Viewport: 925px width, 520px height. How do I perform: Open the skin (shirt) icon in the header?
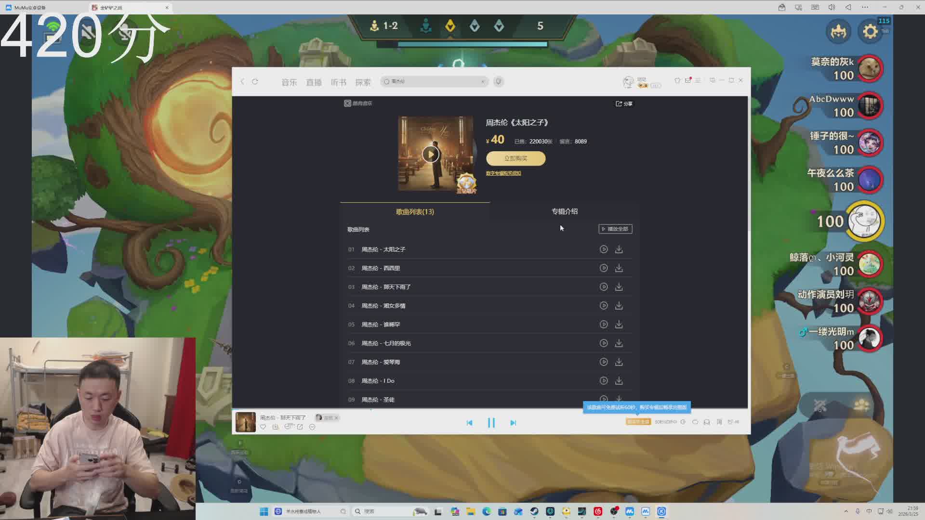coord(677,80)
